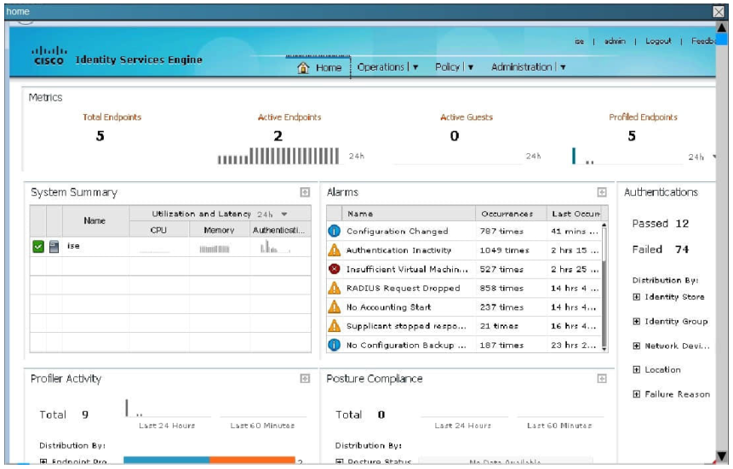The height and width of the screenshot is (469, 733).
Task: Click the warning icon for Supplicant stopped responding
Action: click(334, 326)
